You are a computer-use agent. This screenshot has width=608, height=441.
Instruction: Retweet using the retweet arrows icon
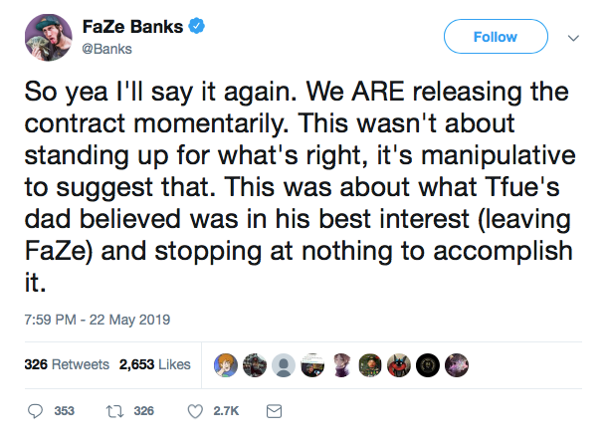click(112, 410)
